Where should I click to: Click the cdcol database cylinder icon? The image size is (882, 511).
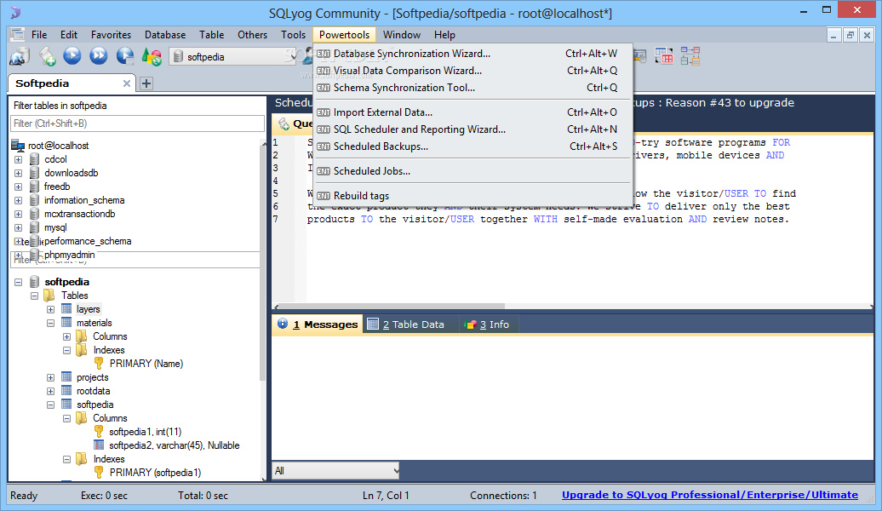(34, 159)
